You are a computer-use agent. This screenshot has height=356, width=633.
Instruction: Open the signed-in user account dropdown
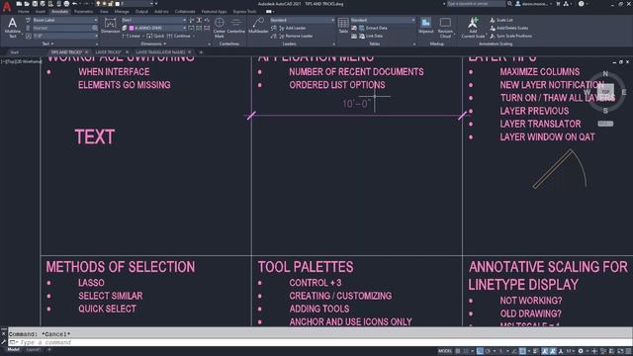tap(534, 4)
